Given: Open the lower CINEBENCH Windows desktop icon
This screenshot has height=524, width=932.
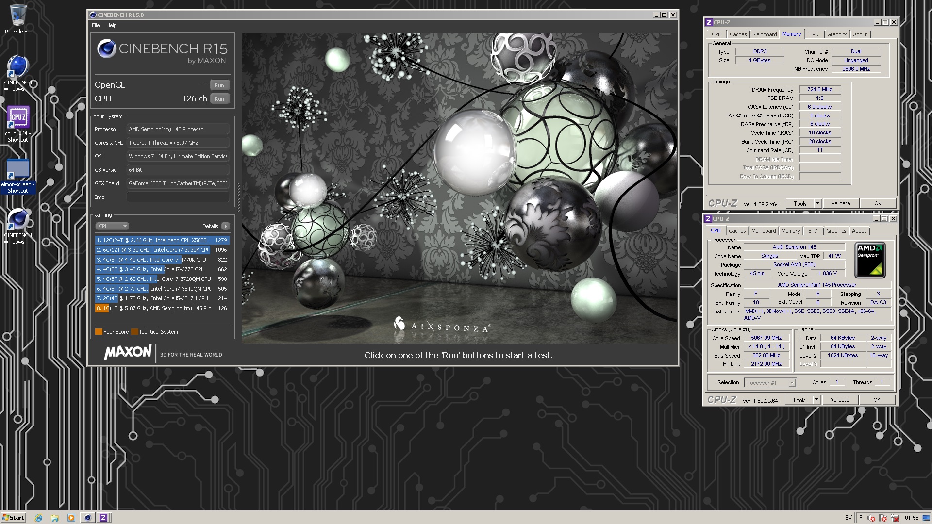Looking at the screenshot, I should pyautogui.click(x=18, y=226).
